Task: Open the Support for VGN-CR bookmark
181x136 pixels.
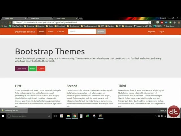Action: (143, 26)
